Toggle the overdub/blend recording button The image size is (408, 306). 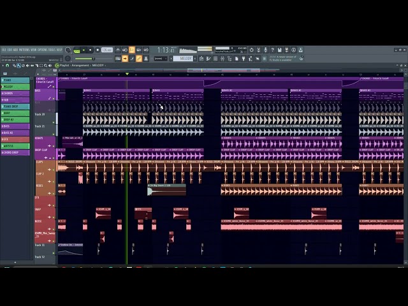pyautogui.click(x=139, y=50)
